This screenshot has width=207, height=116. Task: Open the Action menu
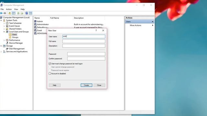coord(9,9)
